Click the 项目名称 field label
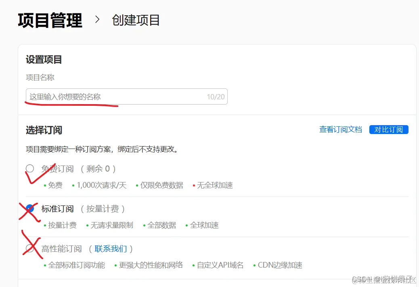The width and height of the screenshot is (419, 287). (x=40, y=78)
